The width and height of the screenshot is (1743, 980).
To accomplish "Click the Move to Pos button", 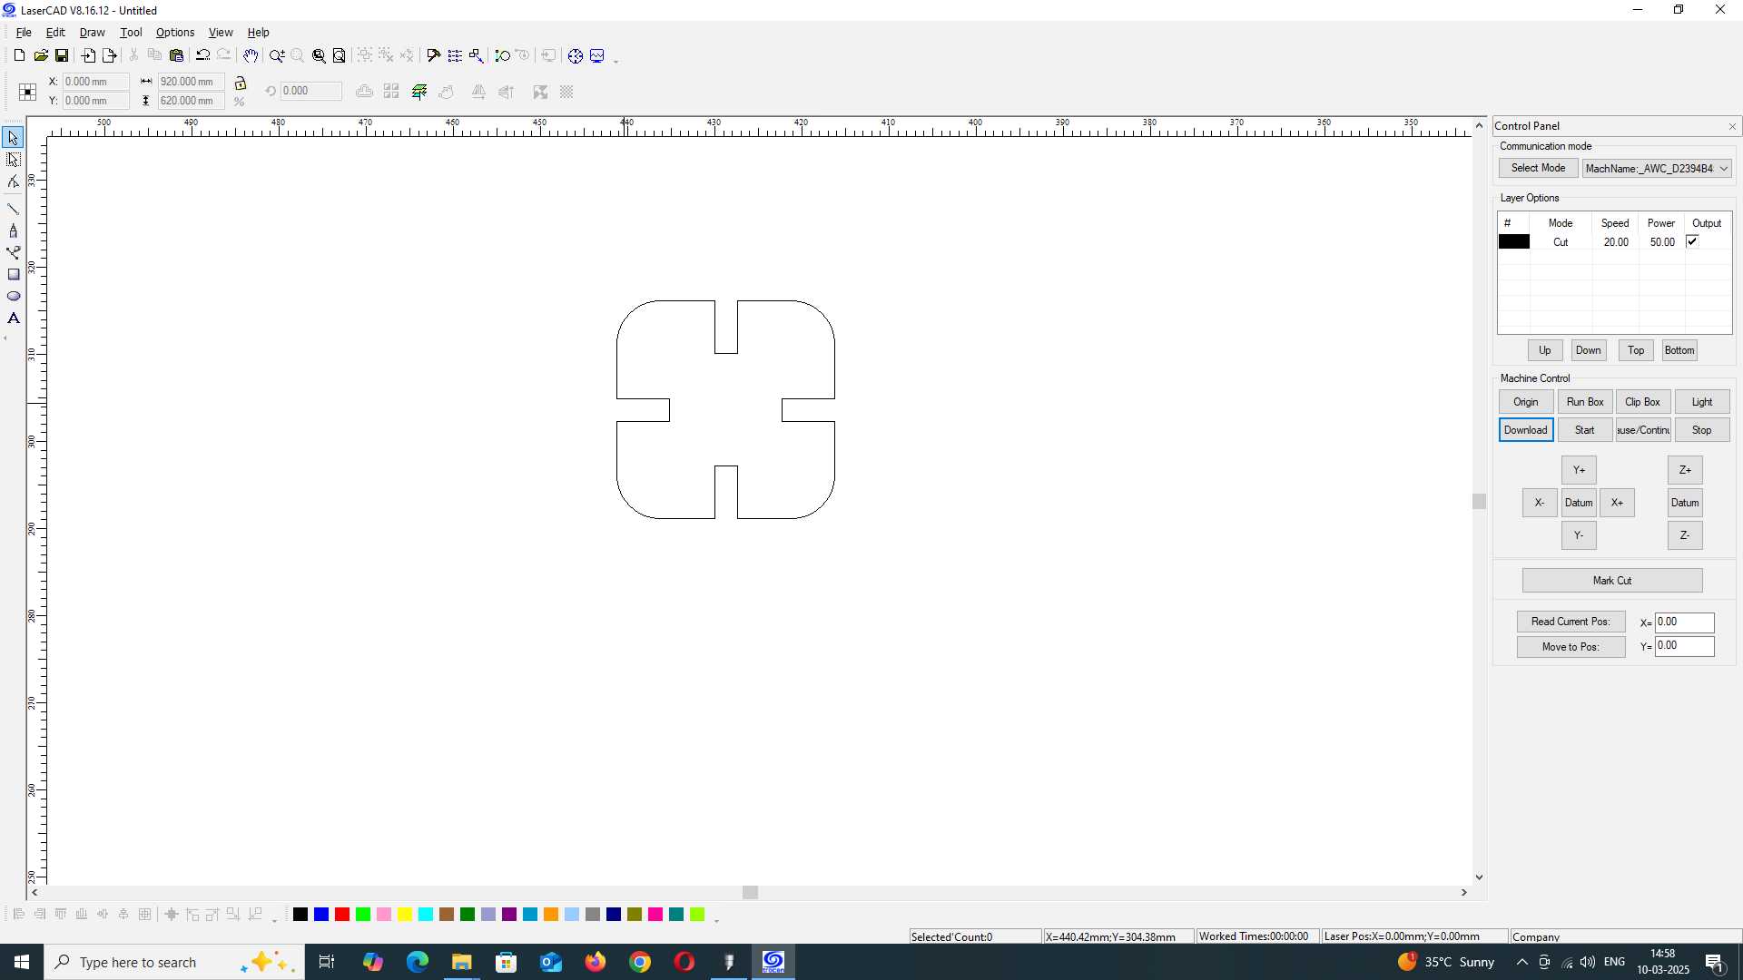I will (x=1571, y=647).
